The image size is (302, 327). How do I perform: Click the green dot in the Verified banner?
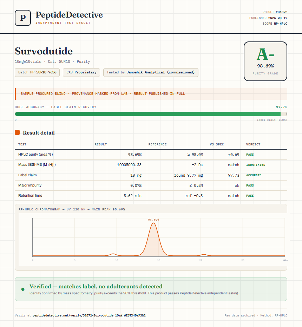click(x=23, y=289)
